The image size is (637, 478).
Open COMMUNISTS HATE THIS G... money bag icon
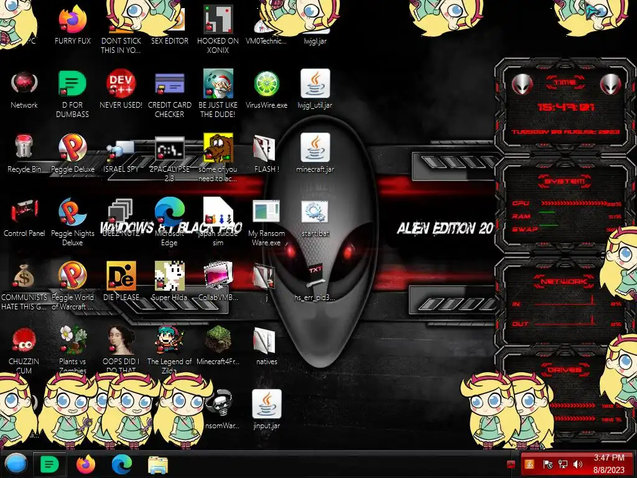click(x=24, y=276)
